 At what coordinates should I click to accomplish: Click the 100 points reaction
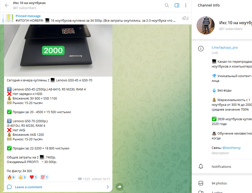(44, 177)
